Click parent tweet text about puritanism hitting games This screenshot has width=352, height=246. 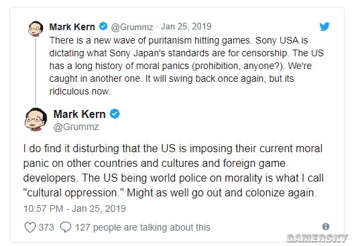point(186,66)
